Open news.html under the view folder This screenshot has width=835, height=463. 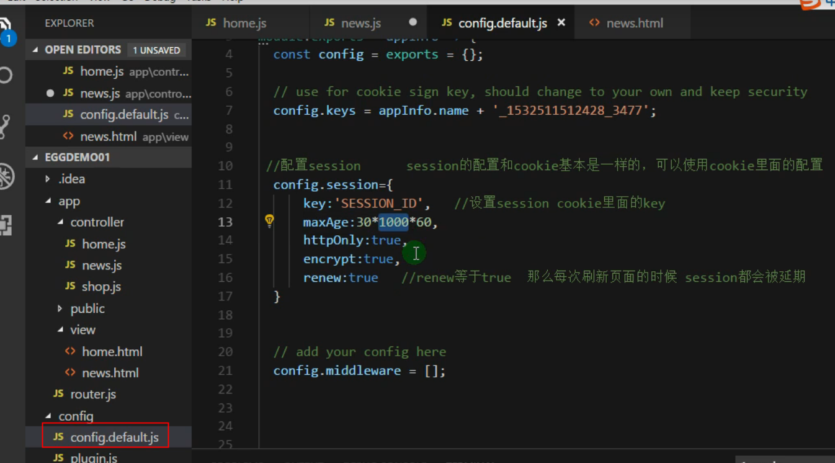pyautogui.click(x=110, y=373)
